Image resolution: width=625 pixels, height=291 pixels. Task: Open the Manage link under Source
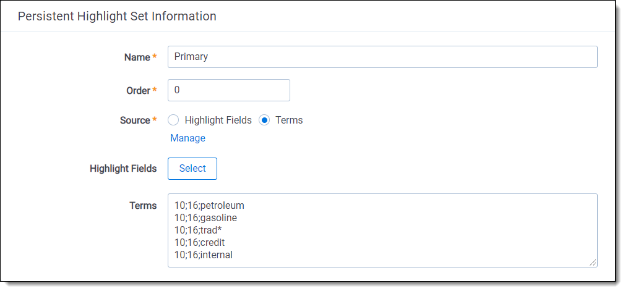coord(187,138)
